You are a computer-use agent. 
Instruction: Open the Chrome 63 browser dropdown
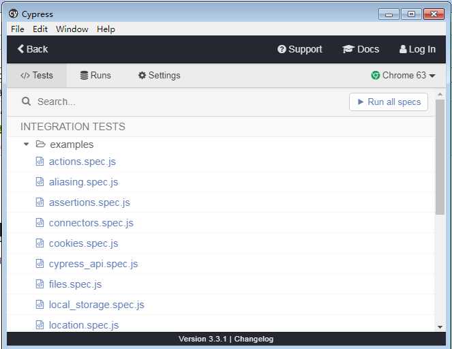click(403, 76)
